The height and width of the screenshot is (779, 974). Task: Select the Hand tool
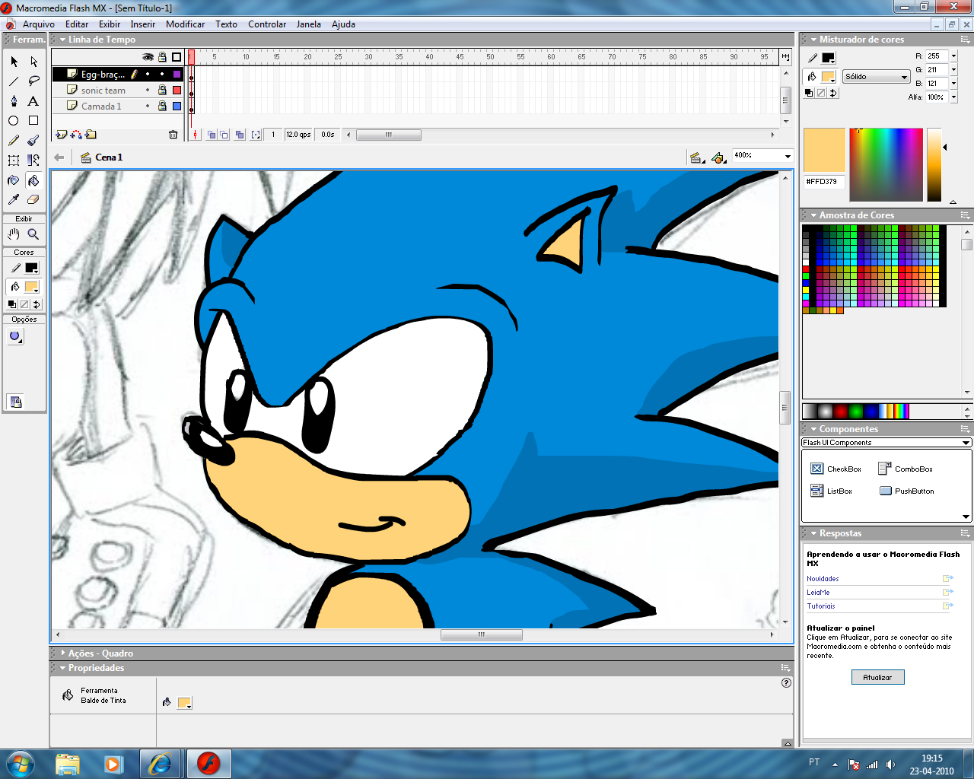click(14, 234)
